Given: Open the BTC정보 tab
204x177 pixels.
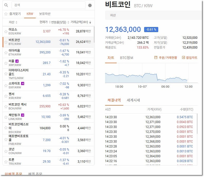Looking at the screenshot, I should click(127, 58).
